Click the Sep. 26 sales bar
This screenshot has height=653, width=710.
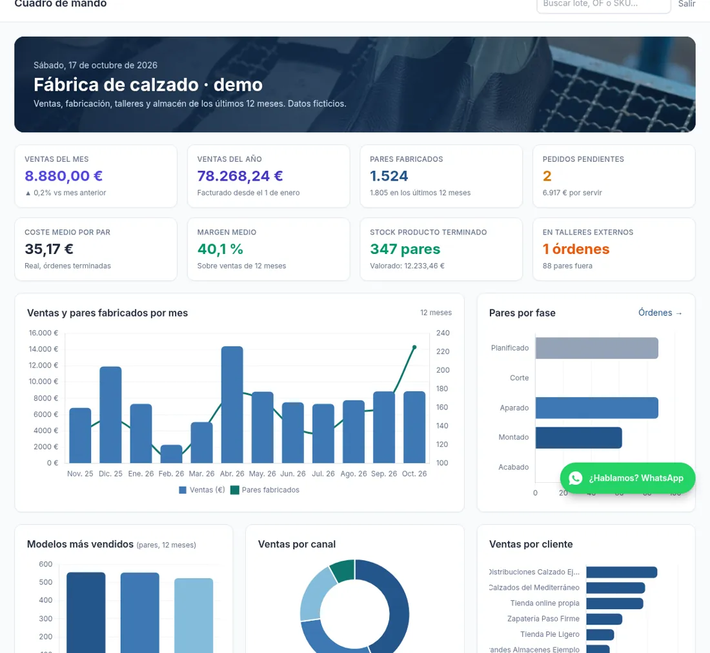click(384, 427)
